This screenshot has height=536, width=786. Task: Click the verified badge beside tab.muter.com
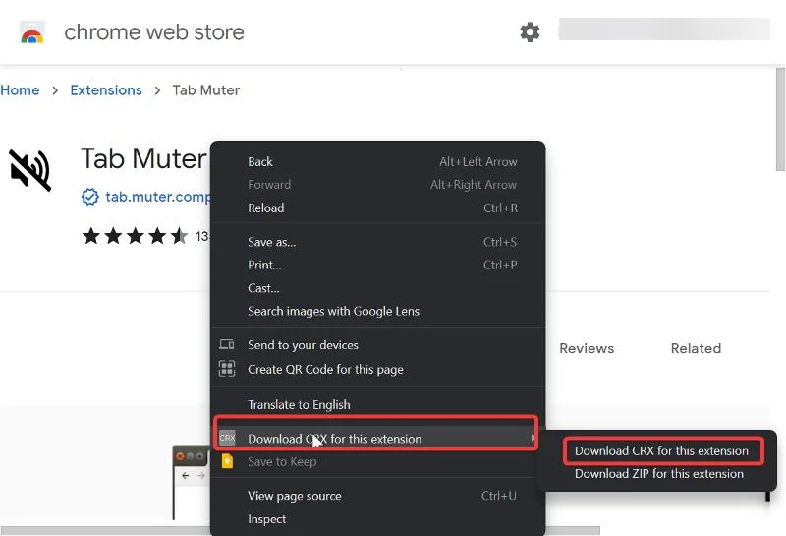90,197
